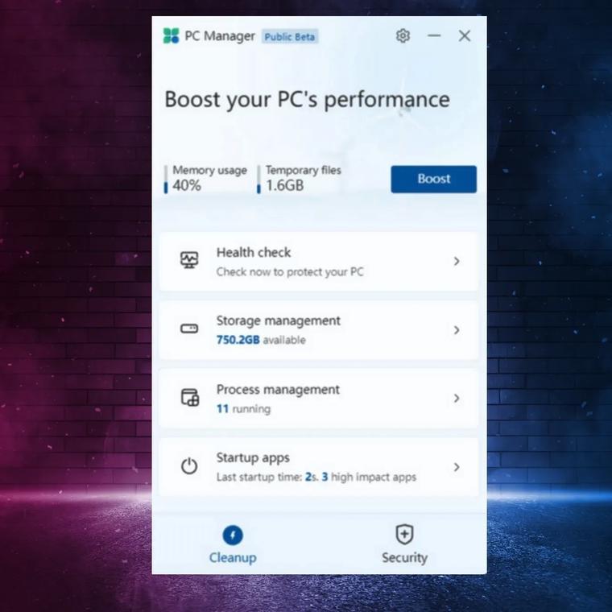This screenshot has width=612, height=612.
Task: Minimize the PC Manager window
Action: (x=434, y=36)
